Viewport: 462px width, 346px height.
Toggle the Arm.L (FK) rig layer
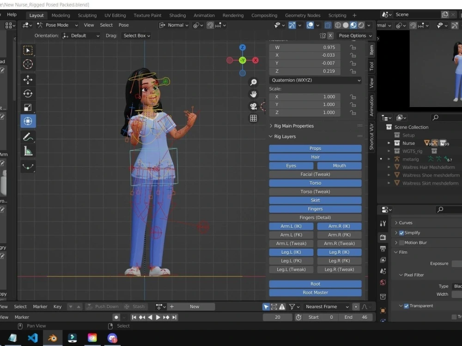click(x=291, y=235)
